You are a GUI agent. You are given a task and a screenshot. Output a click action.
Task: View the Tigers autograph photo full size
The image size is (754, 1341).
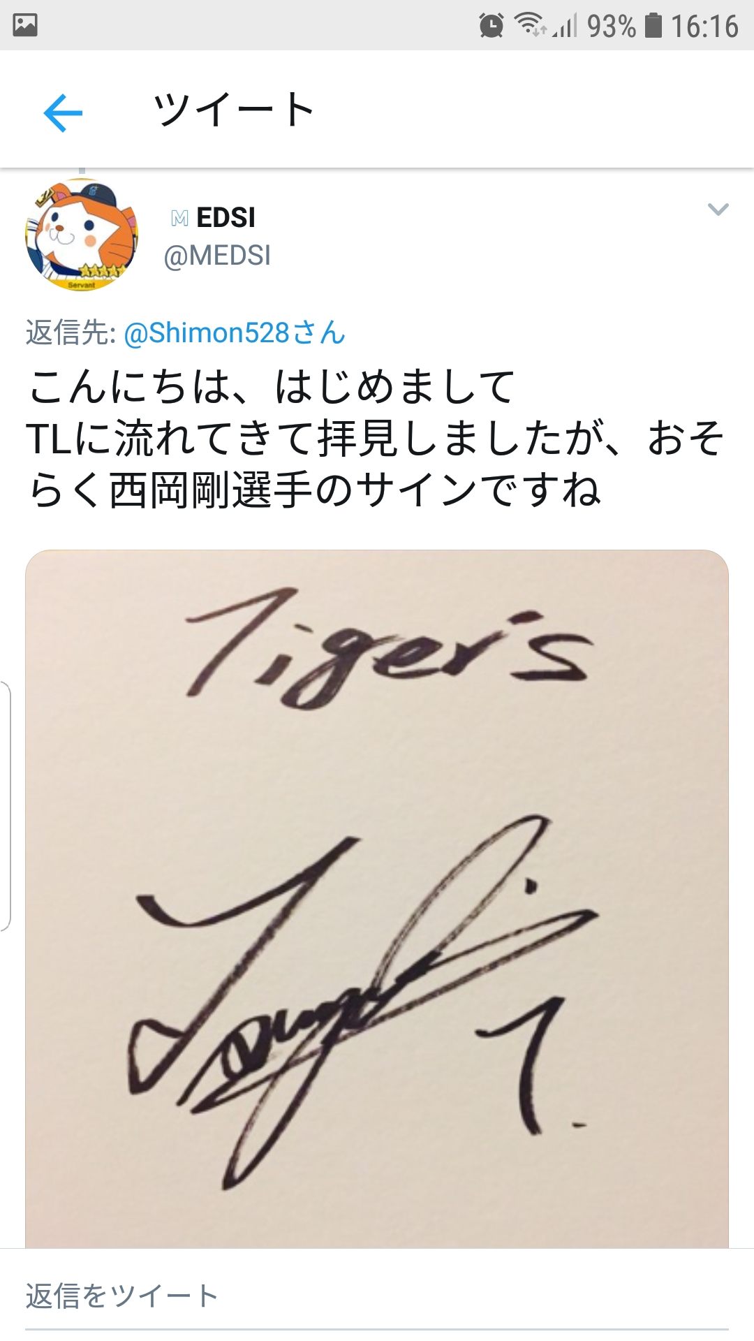pyautogui.click(x=377, y=899)
